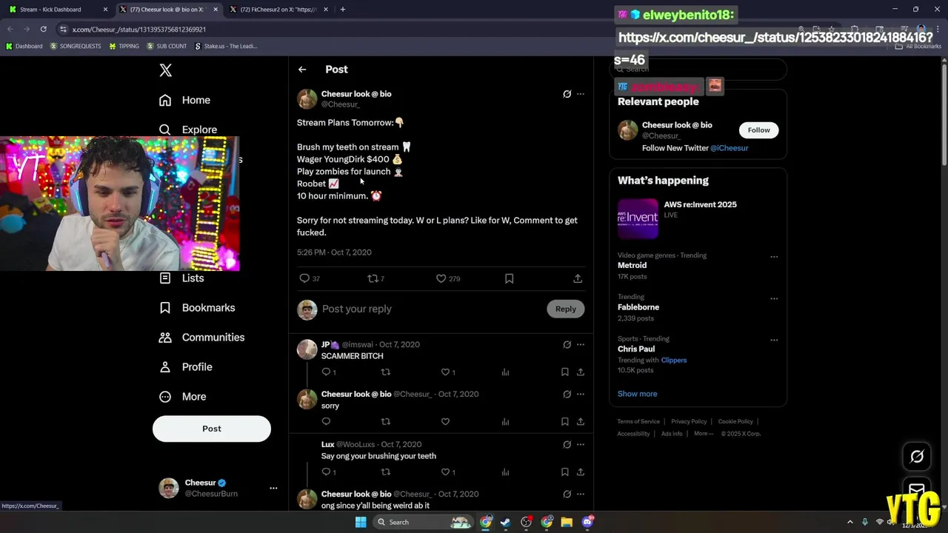Open Lists in sidebar
Image resolution: width=948 pixels, height=533 pixels.
point(181,278)
